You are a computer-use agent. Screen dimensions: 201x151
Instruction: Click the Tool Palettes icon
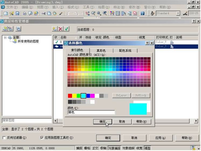[124, 13]
